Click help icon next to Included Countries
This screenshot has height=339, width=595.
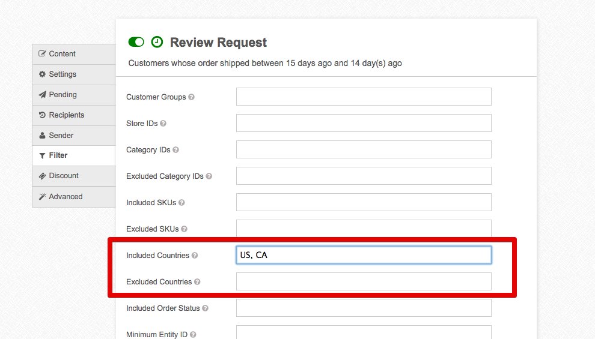(x=195, y=256)
